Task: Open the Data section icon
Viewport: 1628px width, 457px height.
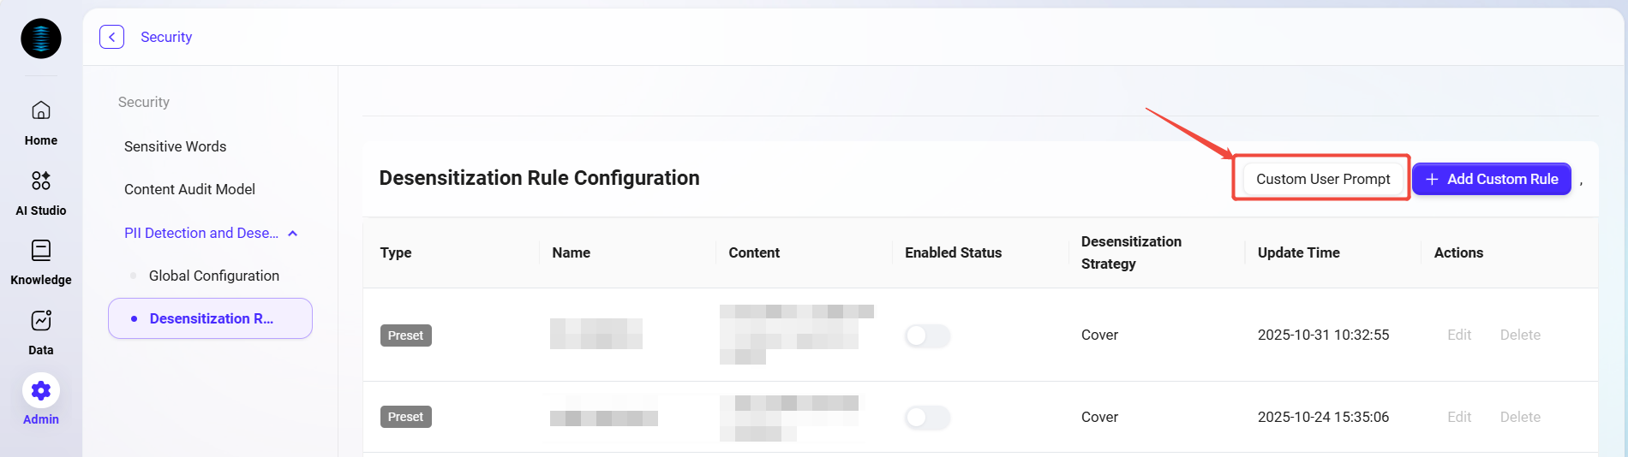Action: tap(41, 321)
